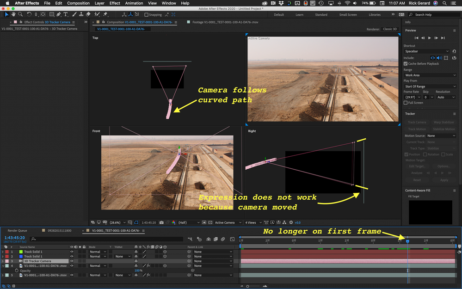Expand layer 1 Track Solid 1

click(x=3, y=252)
